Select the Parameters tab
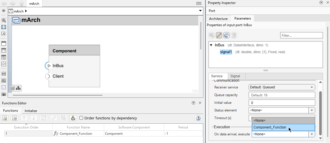Viewport: 330px width, 143px height. click(242, 18)
